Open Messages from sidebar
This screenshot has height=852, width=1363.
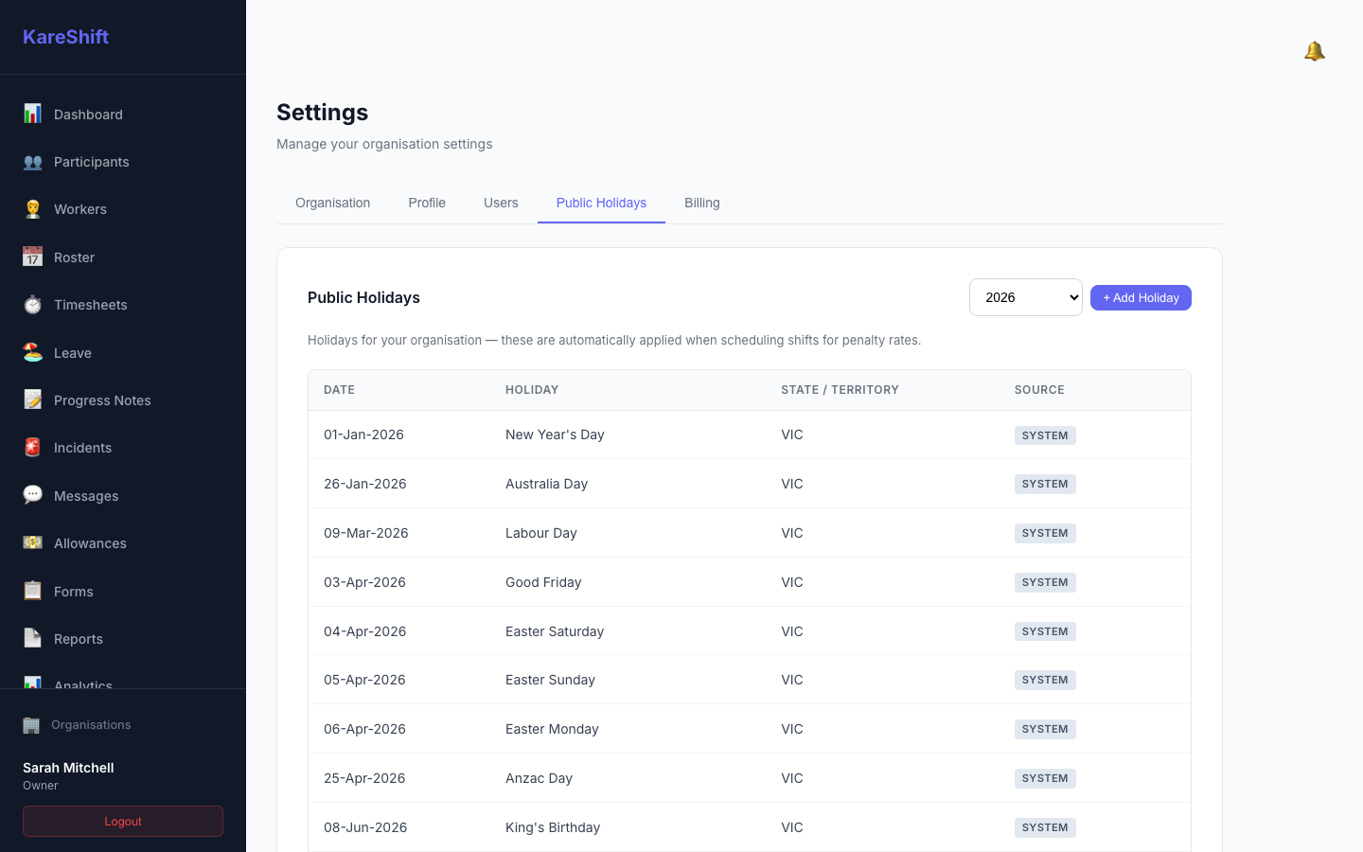click(x=123, y=496)
